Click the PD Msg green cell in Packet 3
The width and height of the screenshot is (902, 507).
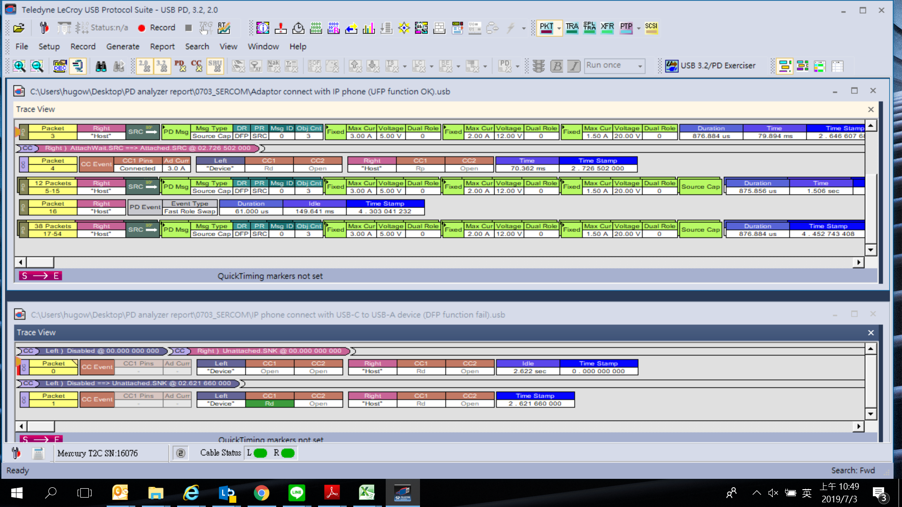pos(176,132)
